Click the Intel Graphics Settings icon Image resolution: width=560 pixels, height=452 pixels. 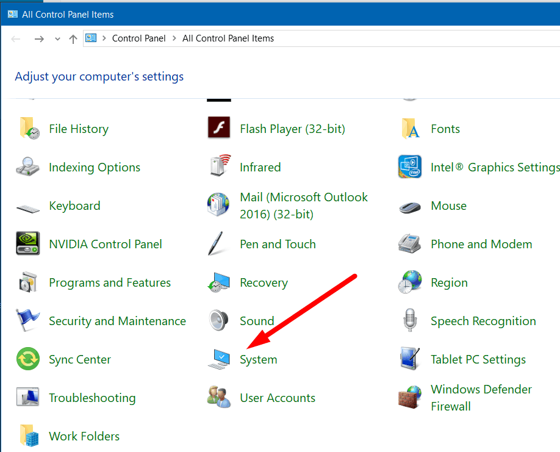coord(410,167)
